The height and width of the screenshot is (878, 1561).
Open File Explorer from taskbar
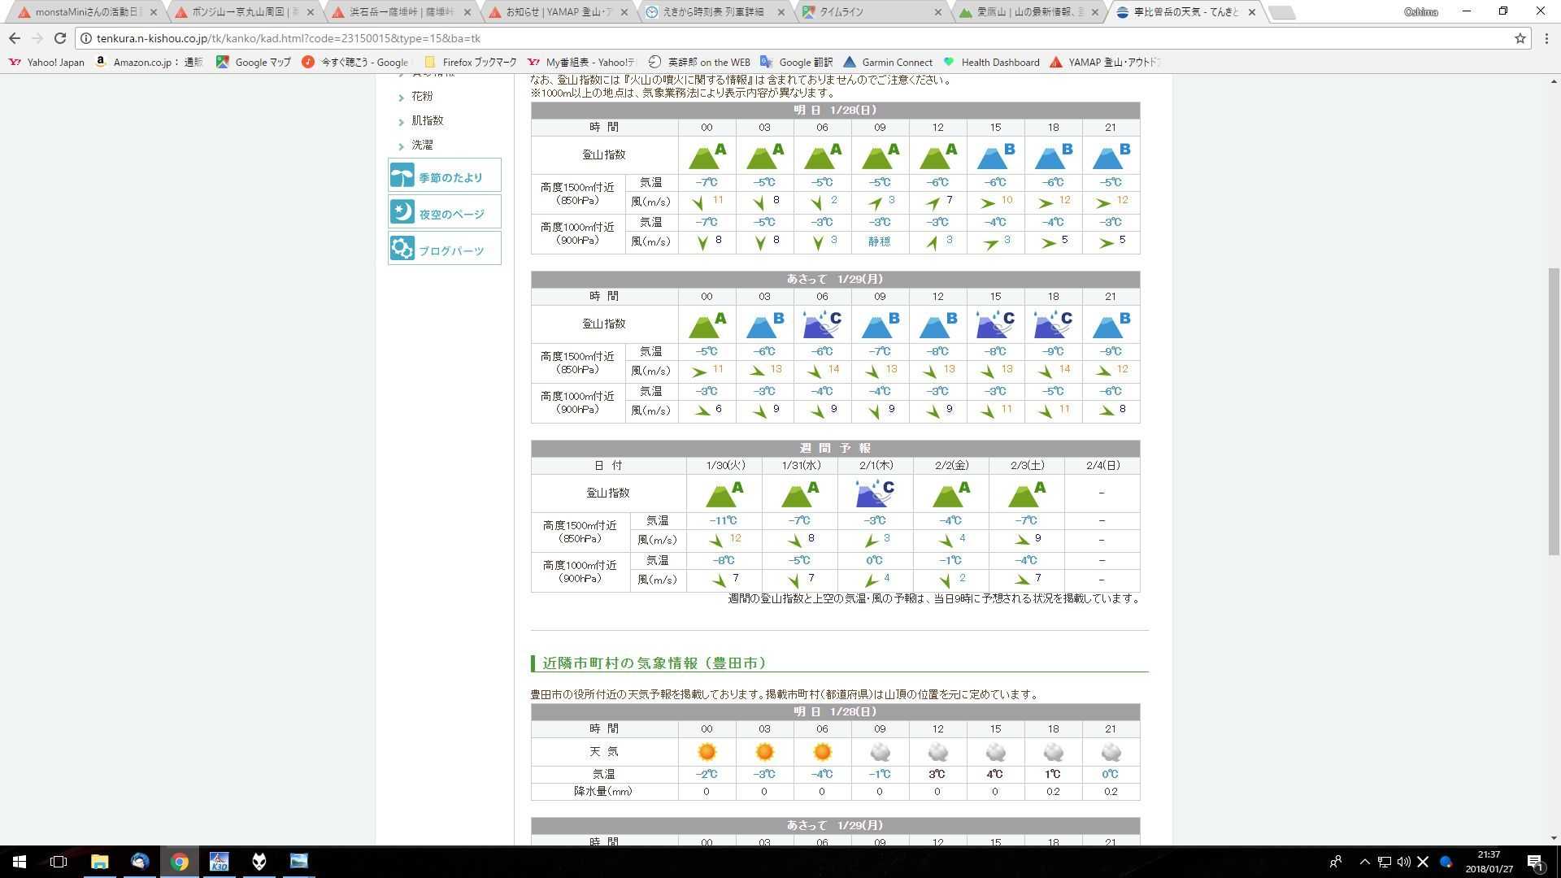[x=99, y=861]
